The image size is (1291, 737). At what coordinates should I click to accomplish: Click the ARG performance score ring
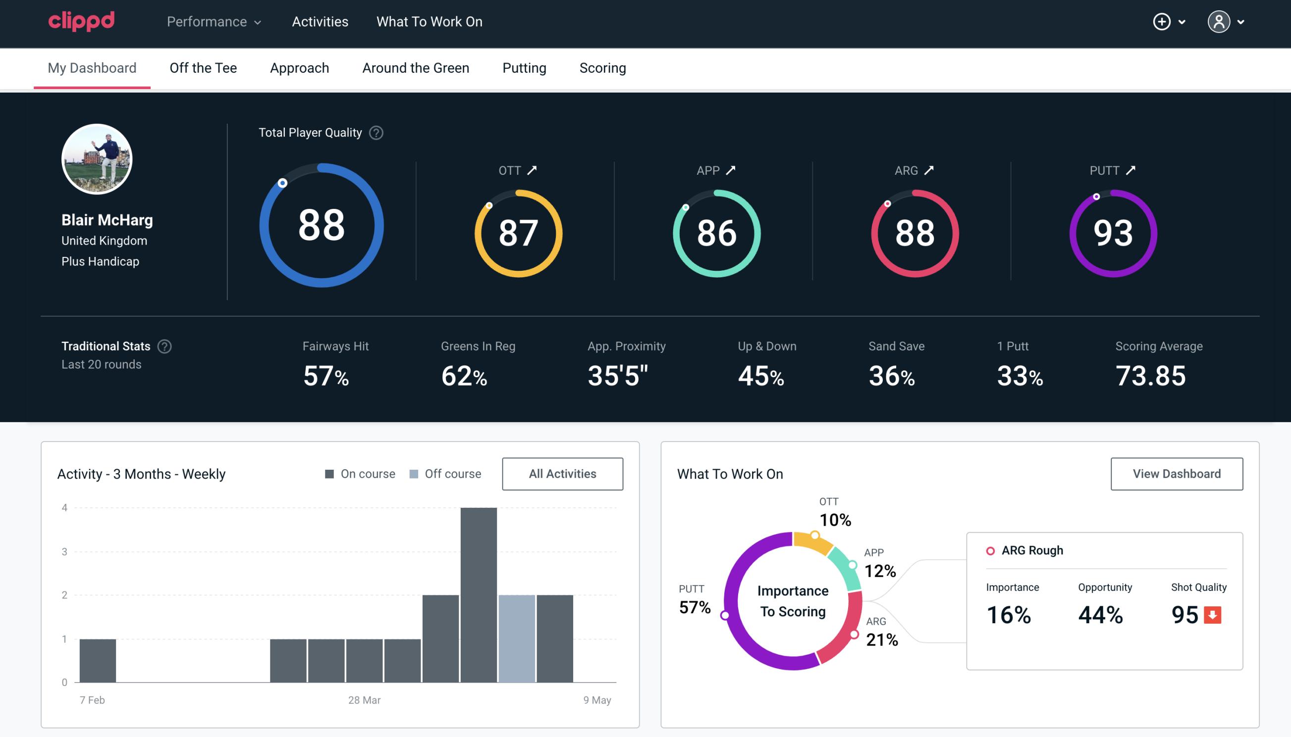pyautogui.click(x=914, y=231)
